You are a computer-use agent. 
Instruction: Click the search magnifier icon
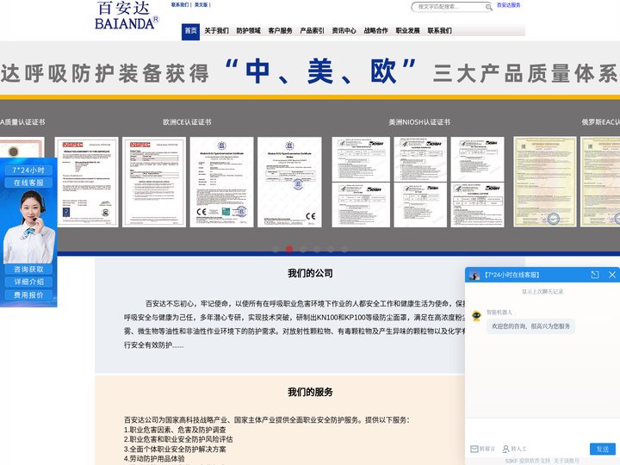489,7
